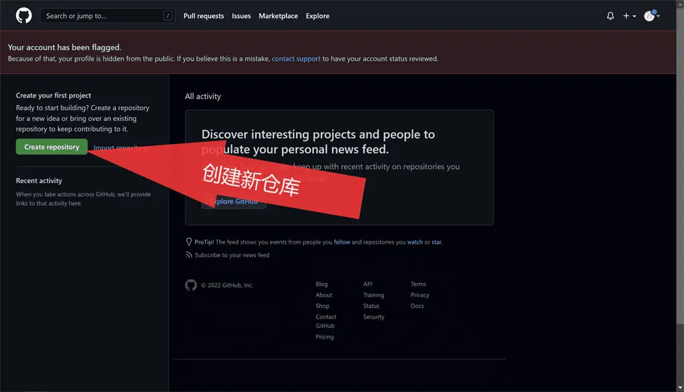Open the footer Blog link

[x=322, y=284]
